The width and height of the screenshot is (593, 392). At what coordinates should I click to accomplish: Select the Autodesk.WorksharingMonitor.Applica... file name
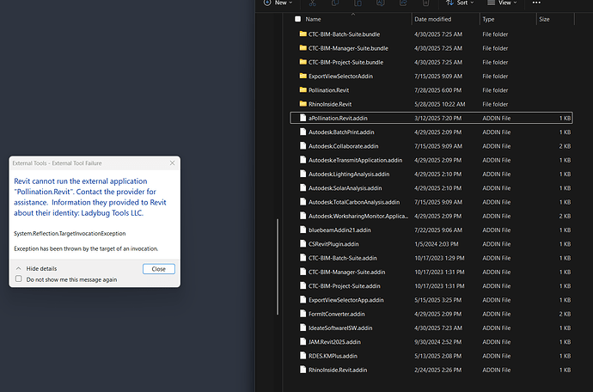point(358,216)
